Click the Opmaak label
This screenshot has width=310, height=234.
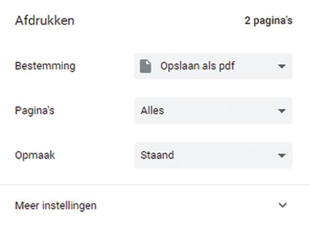[35, 155]
